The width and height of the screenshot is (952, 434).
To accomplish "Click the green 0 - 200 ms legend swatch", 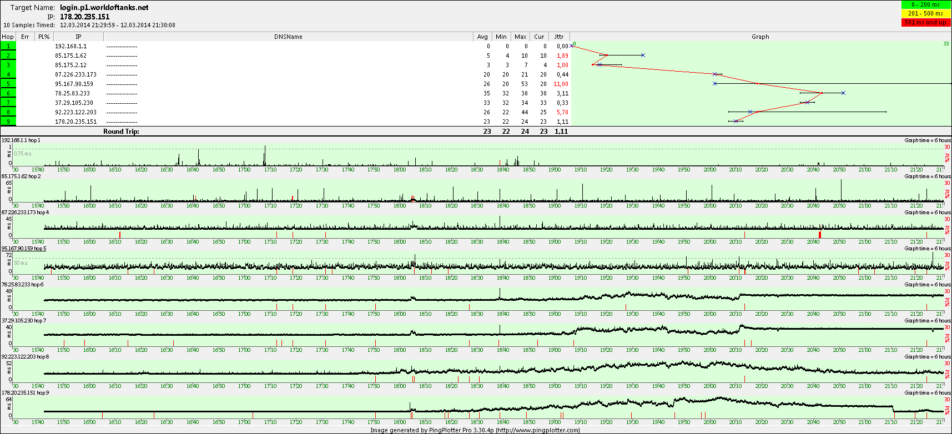I will (926, 4).
